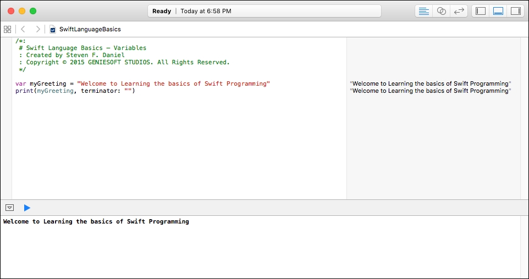The width and height of the screenshot is (529, 279).
Task: Click the Ready status activity field
Action: 264,11
